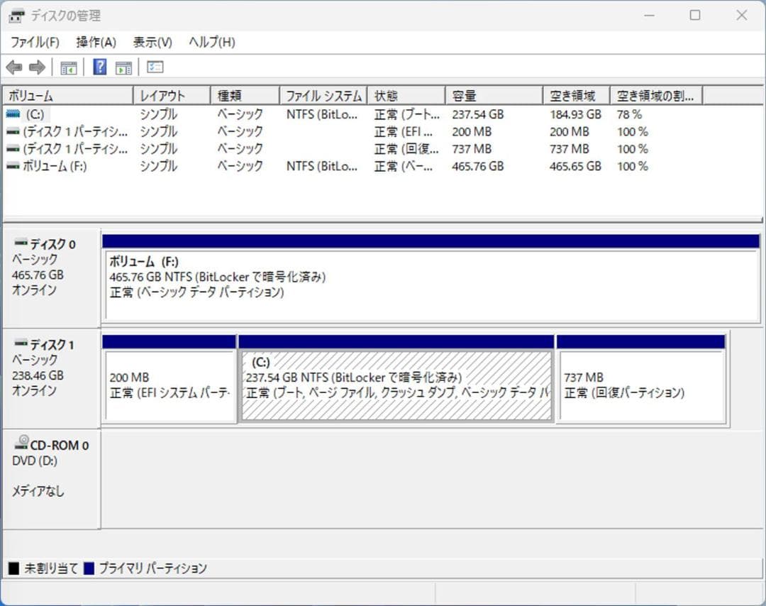
Task: Click the (C:) drive icon in the volume list
Action: pyautogui.click(x=14, y=114)
